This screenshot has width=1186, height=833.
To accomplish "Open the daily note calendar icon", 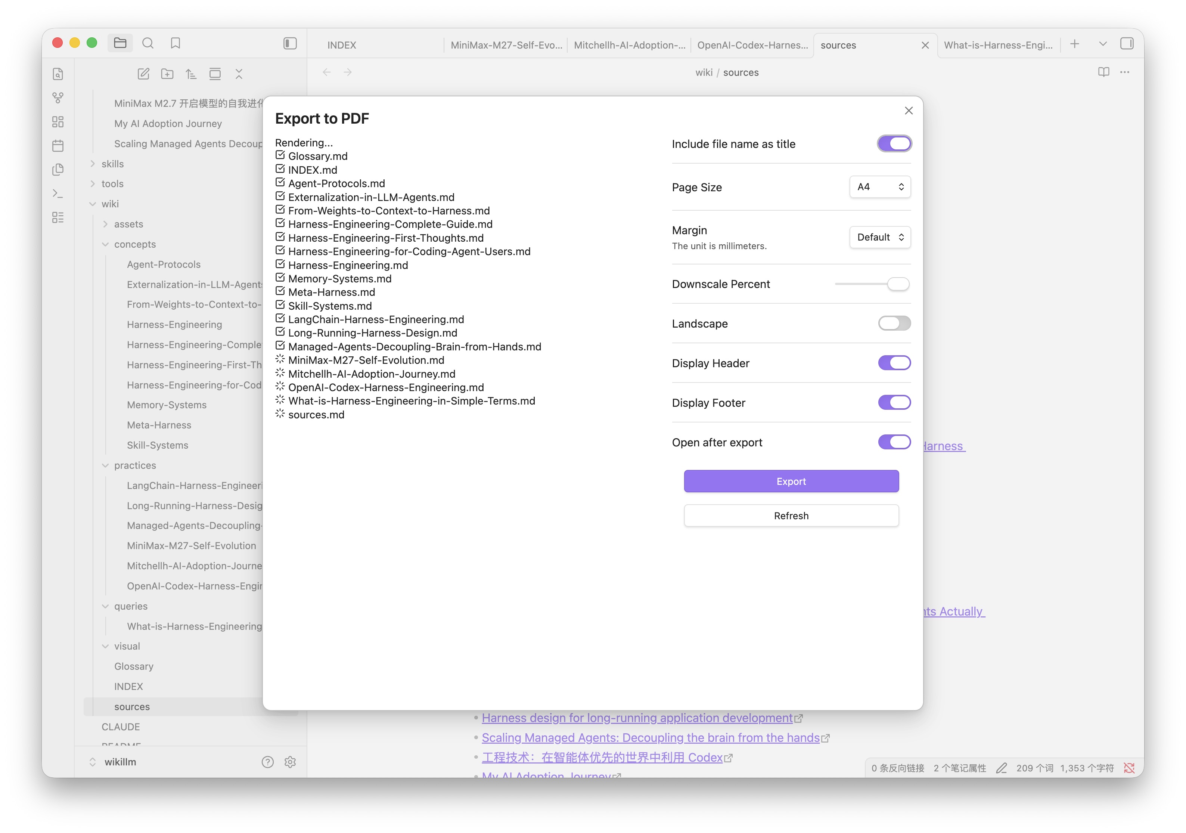I will coord(58,146).
